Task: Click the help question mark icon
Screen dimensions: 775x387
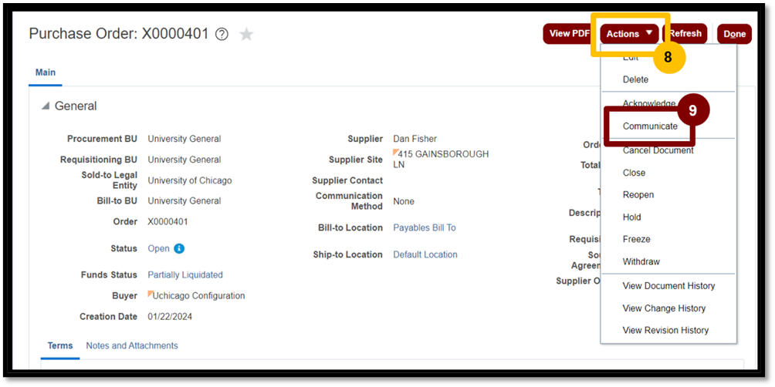Action: coord(222,34)
